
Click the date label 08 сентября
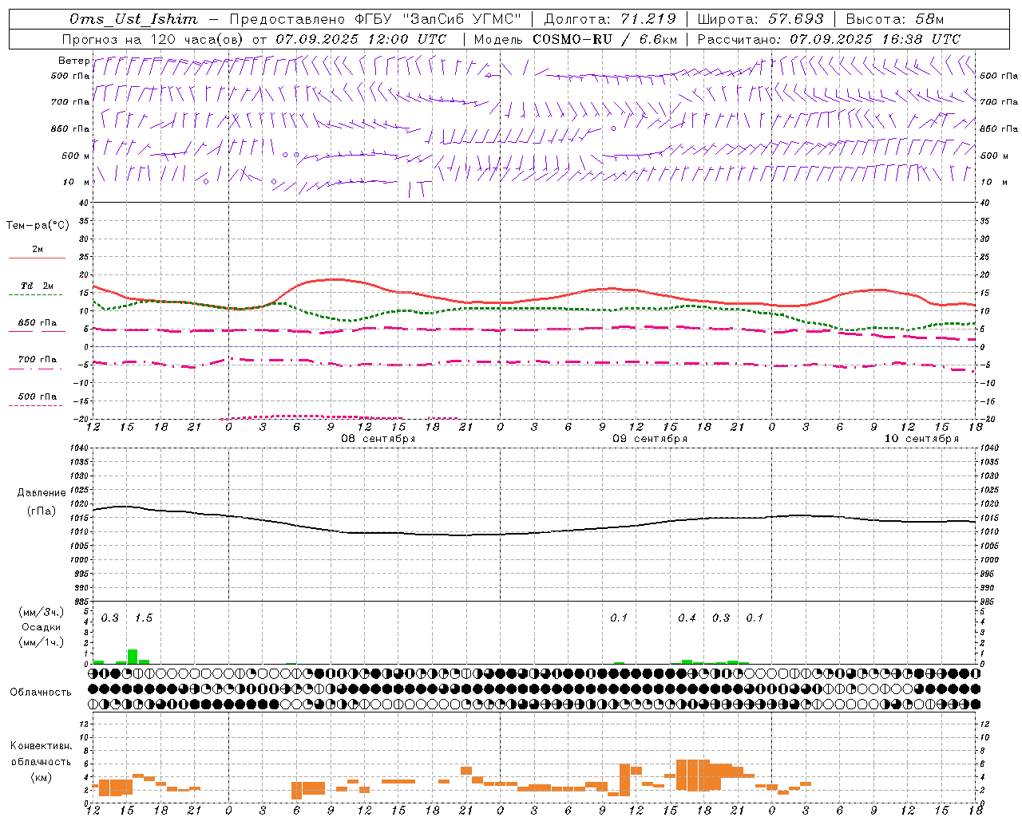[378, 439]
